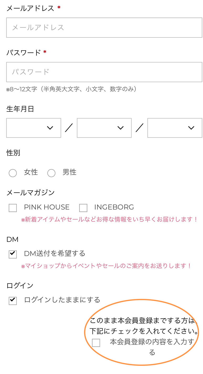
Task: Open the birth month dropdown
Action: pyautogui.click(x=104, y=128)
